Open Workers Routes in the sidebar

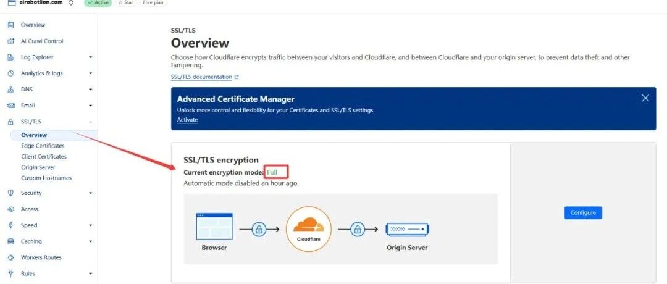tap(41, 257)
